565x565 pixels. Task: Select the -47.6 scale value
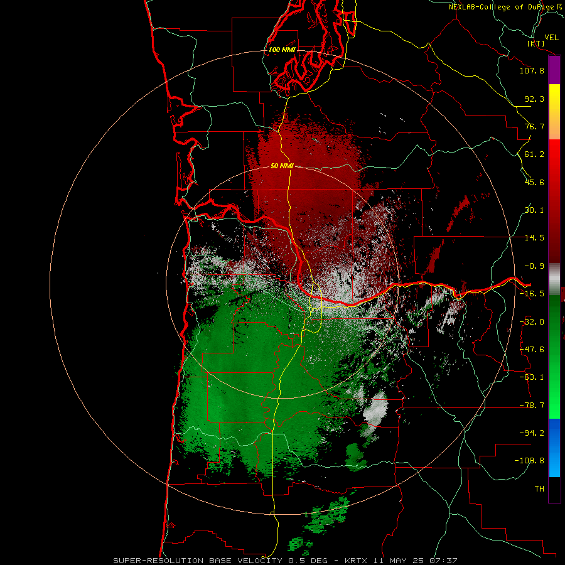tap(532, 350)
